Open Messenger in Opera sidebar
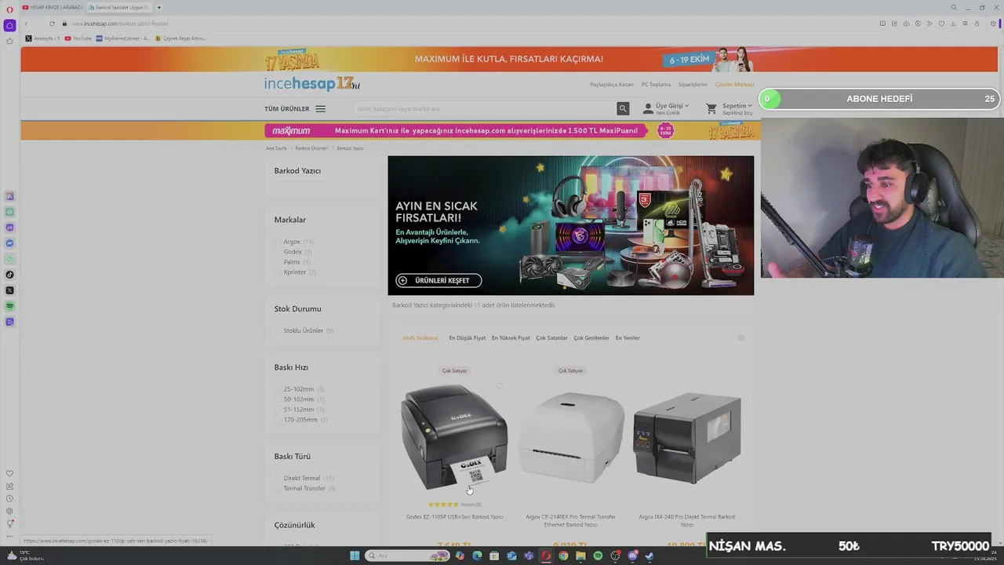The height and width of the screenshot is (565, 1004). click(x=9, y=243)
